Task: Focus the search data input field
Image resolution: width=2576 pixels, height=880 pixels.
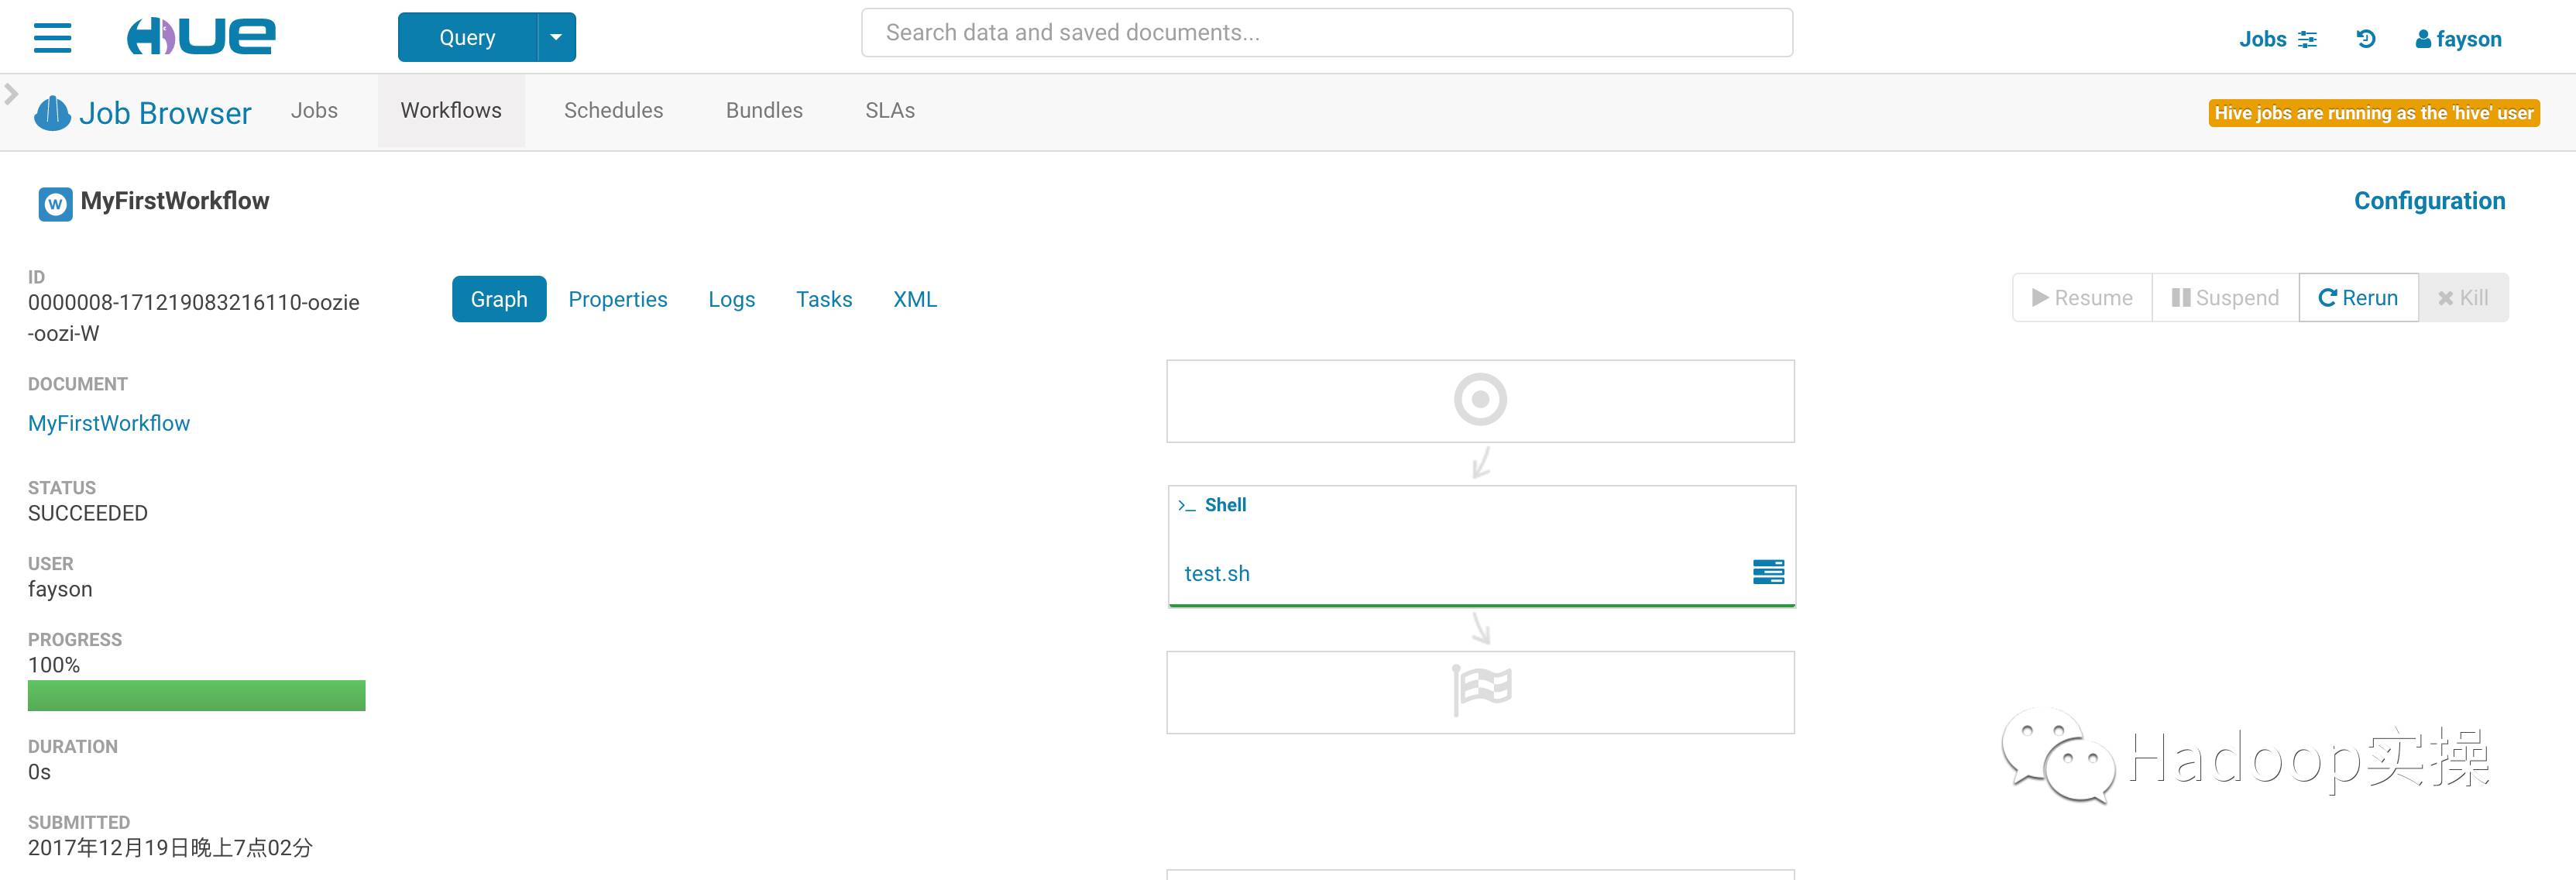Action: coord(1326,33)
